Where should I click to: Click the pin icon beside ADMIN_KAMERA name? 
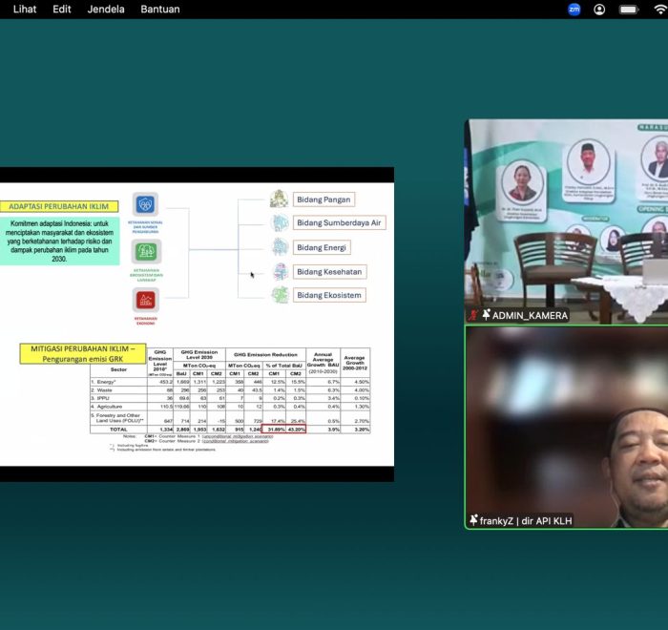(x=486, y=315)
